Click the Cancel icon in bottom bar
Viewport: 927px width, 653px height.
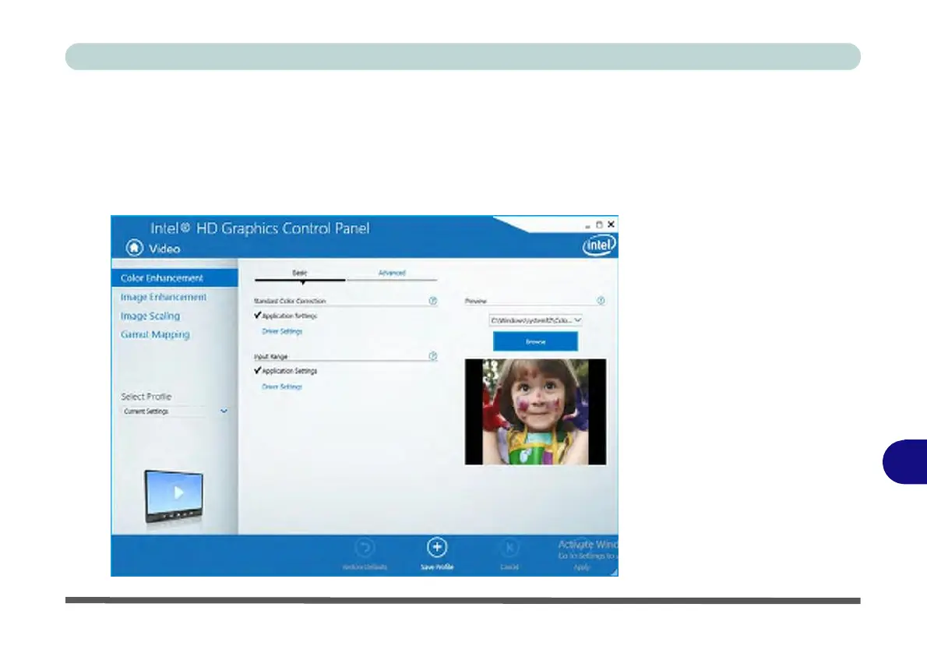coord(509,548)
